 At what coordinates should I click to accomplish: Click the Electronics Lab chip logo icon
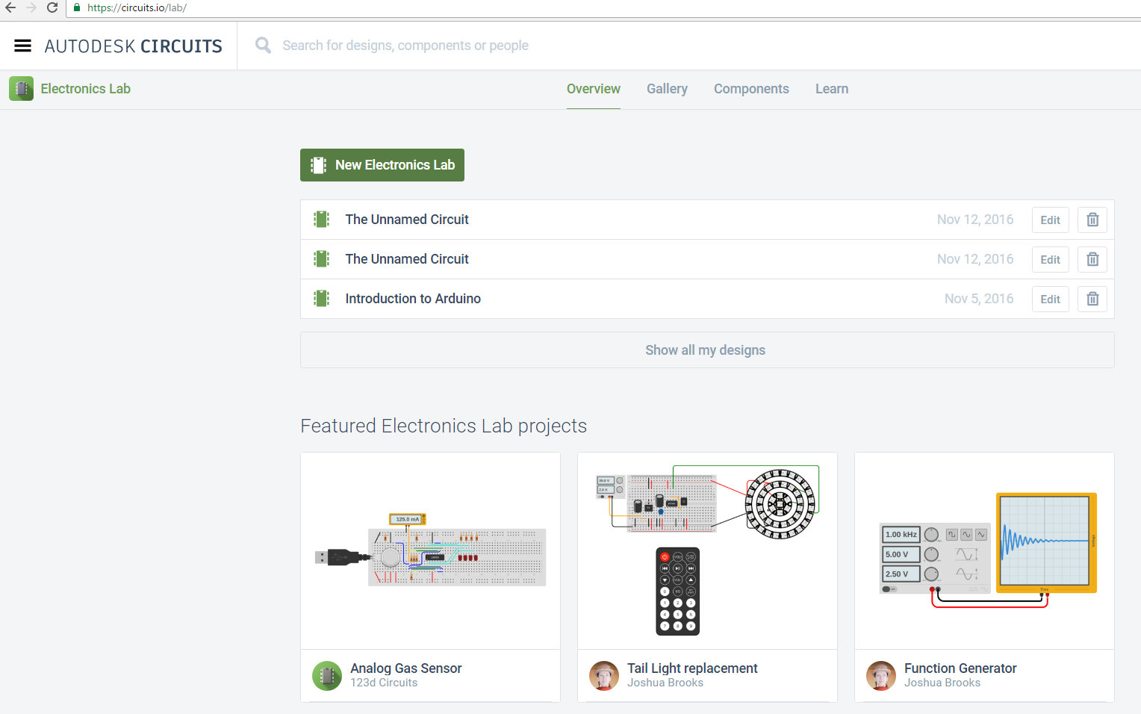(21, 89)
